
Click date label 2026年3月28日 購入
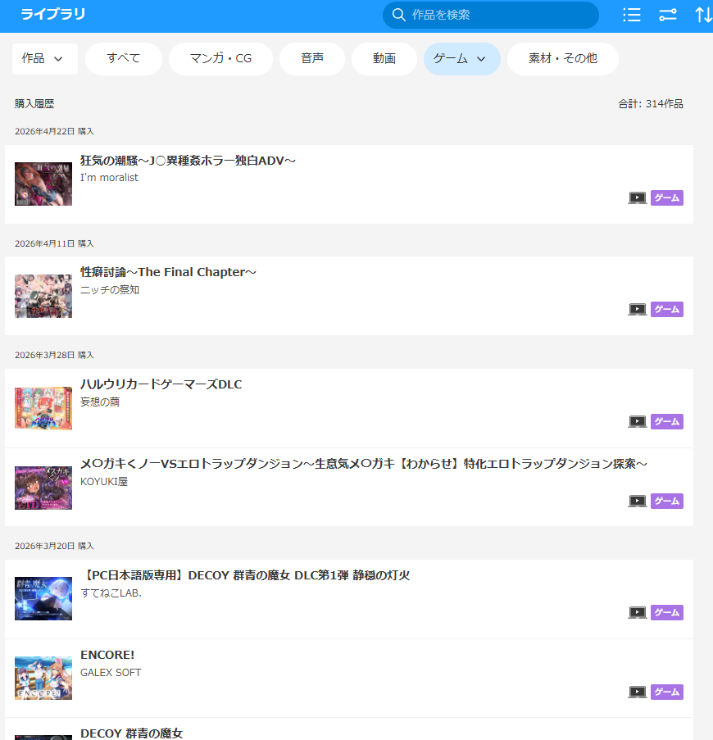coord(54,355)
